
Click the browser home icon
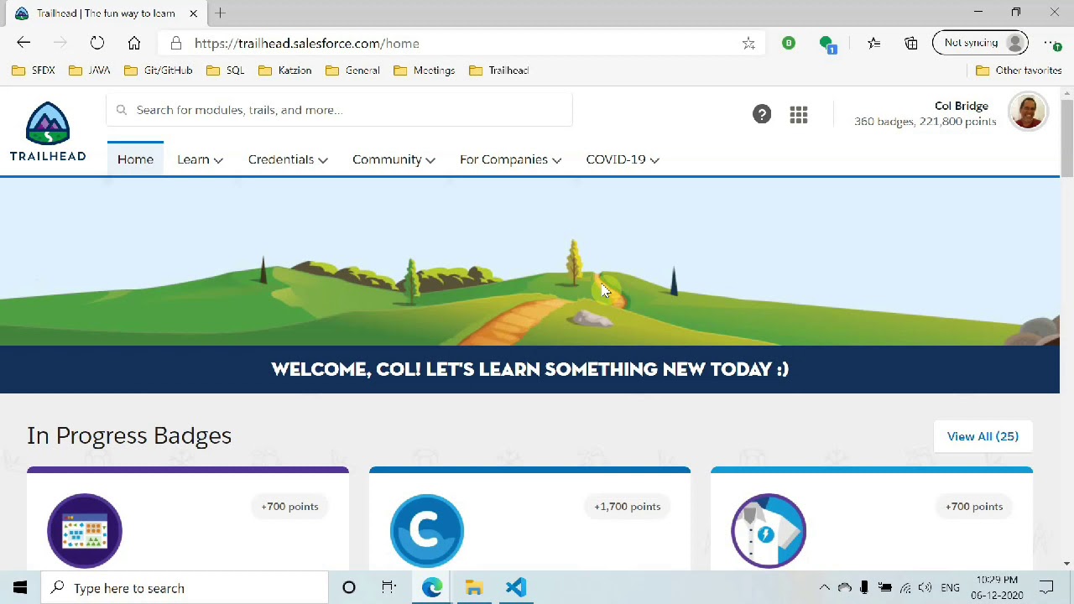(134, 43)
